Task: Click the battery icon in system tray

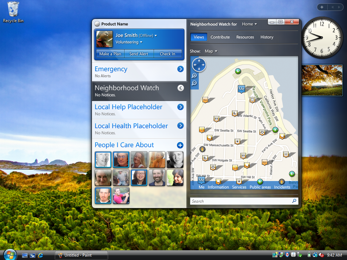Action: [x=309, y=255]
